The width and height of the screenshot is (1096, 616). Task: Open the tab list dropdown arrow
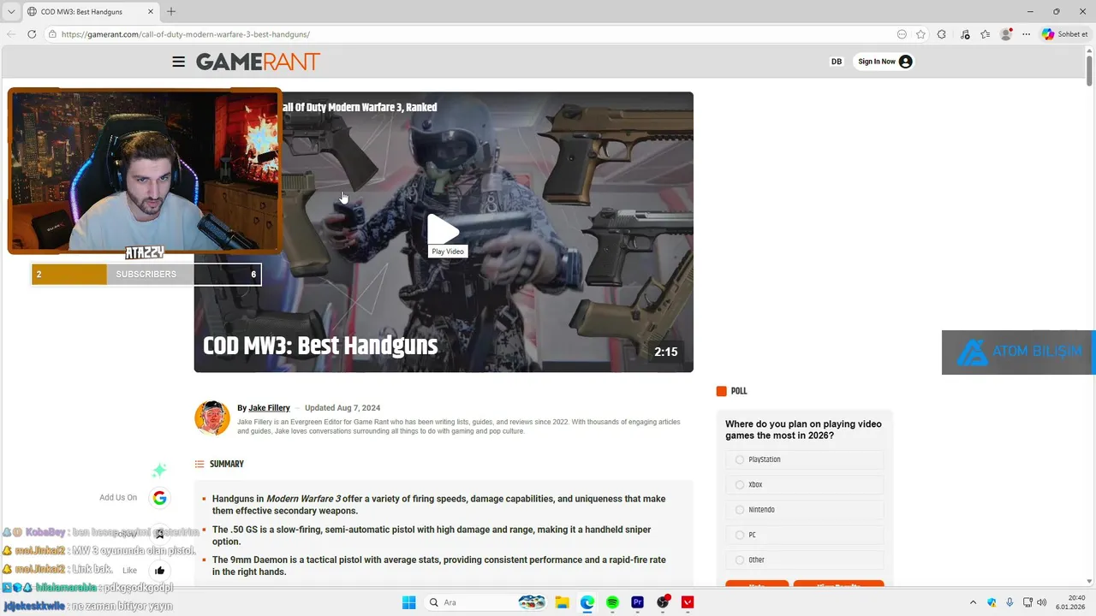11,12
